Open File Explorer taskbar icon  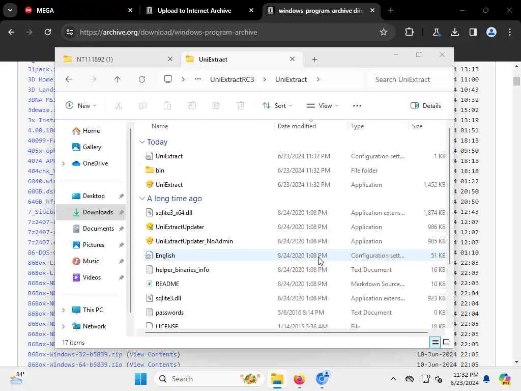pos(277,379)
